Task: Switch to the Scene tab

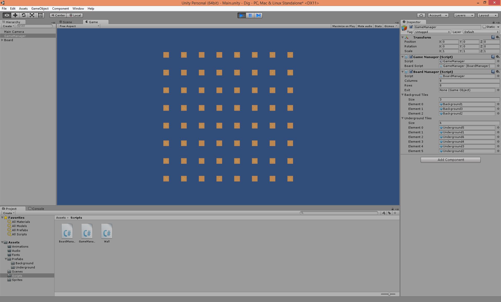Action: tap(67, 22)
